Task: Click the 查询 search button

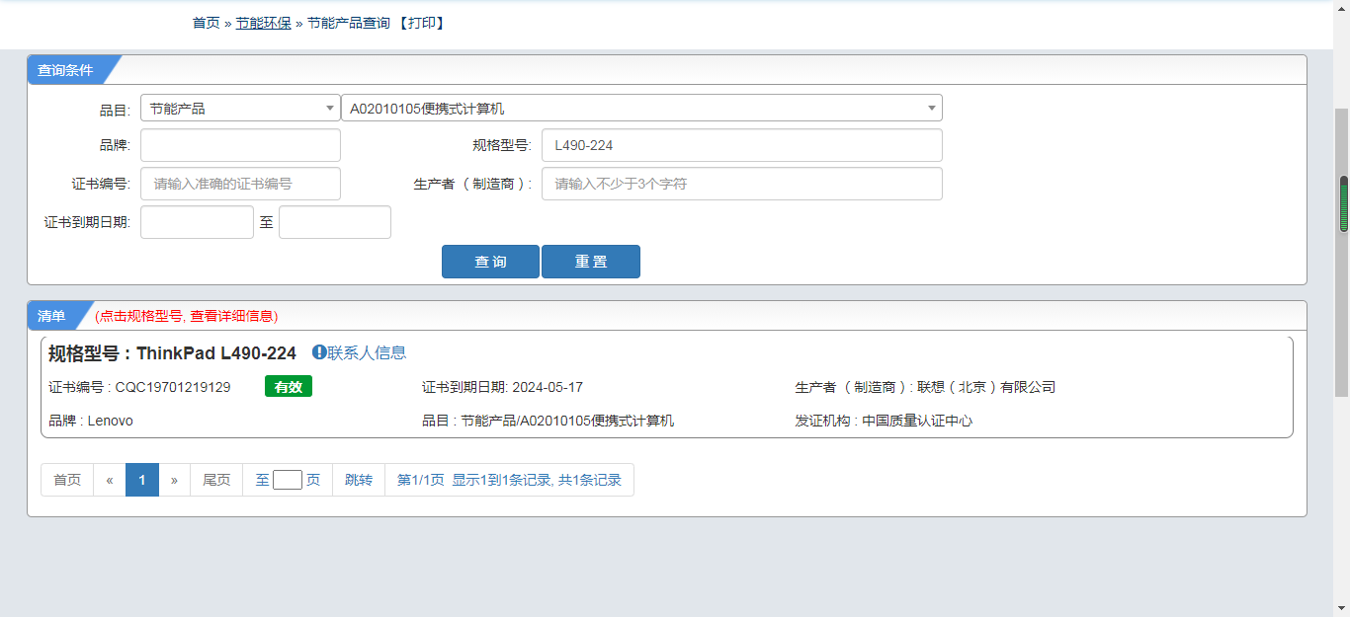Action: point(490,262)
